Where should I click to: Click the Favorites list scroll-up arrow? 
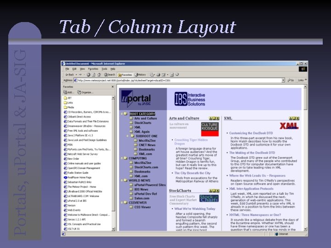pos(113,98)
